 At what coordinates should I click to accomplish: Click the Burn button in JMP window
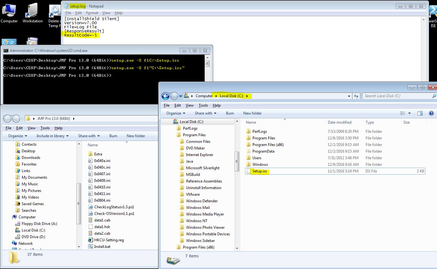113,136
